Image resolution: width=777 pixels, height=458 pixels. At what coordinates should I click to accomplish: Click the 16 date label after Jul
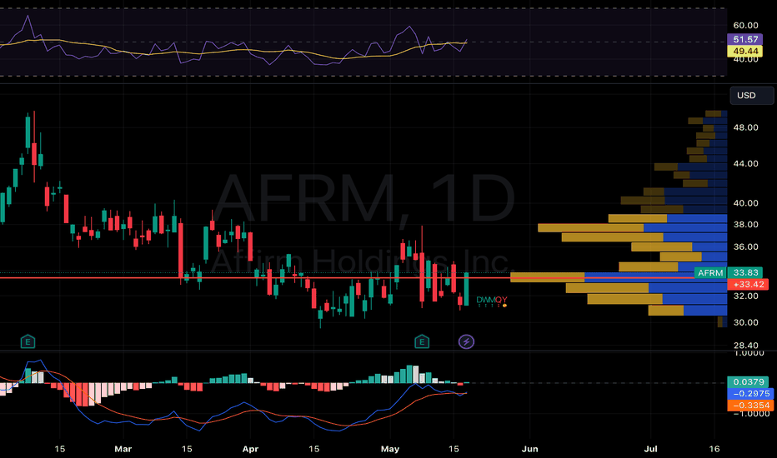point(714,449)
